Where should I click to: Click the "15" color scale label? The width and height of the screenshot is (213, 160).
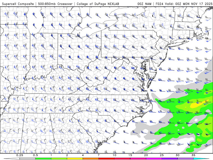130,155
